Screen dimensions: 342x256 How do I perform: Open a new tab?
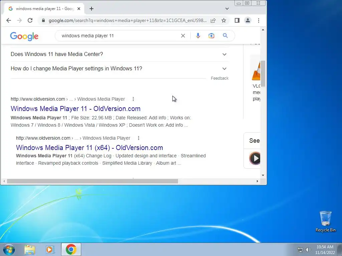(x=92, y=9)
